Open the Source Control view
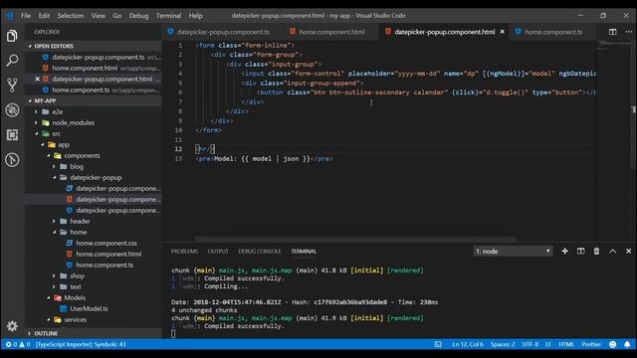The image size is (637, 358). tap(12, 86)
